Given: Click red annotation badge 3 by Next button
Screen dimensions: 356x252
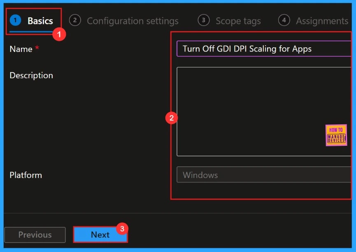Looking at the screenshot, I should click(x=122, y=228).
